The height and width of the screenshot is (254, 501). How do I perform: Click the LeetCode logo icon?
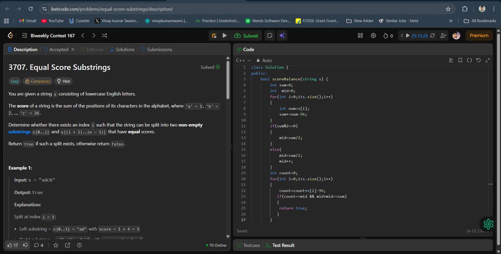click(10, 36)
